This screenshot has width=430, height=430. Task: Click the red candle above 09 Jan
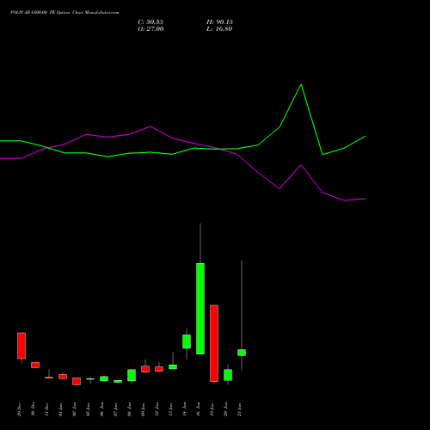145,369
